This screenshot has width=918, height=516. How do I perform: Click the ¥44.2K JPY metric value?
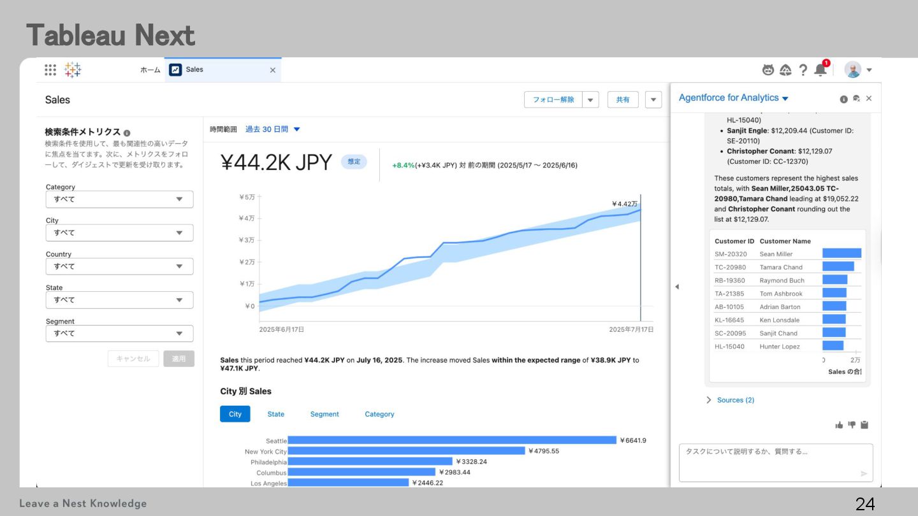click(277, 162)
